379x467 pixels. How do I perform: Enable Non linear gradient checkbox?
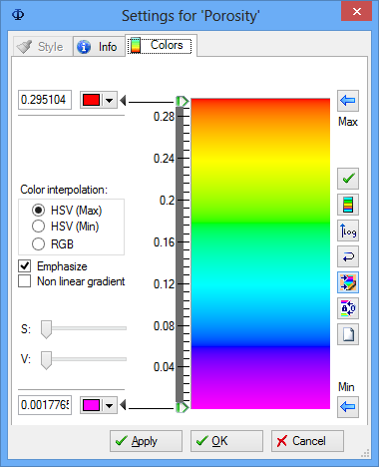click(25, 281)
